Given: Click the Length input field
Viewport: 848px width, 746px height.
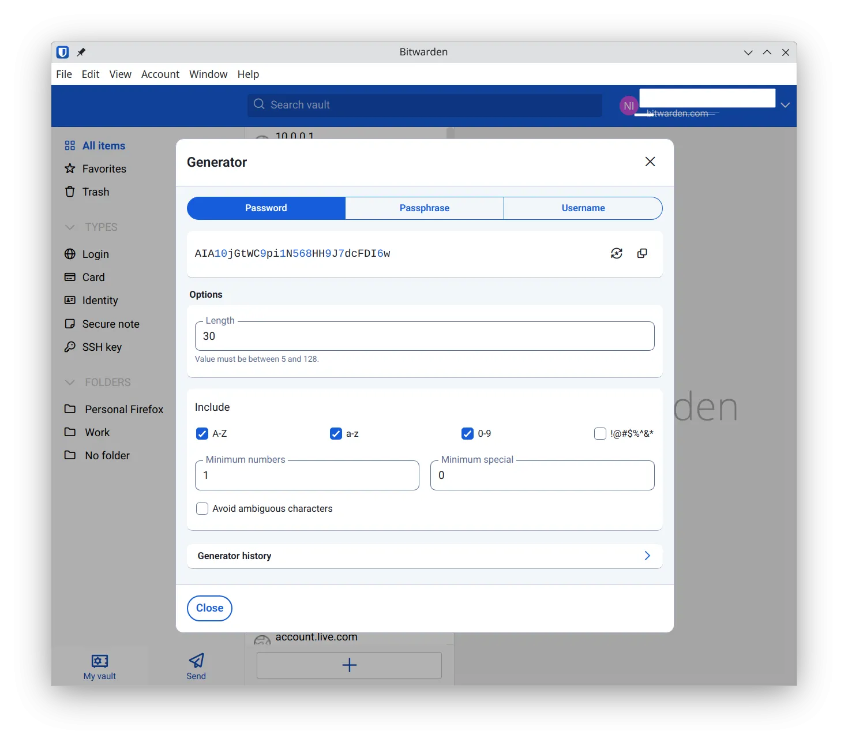Looking at the screenshot, I should [424, 336].
